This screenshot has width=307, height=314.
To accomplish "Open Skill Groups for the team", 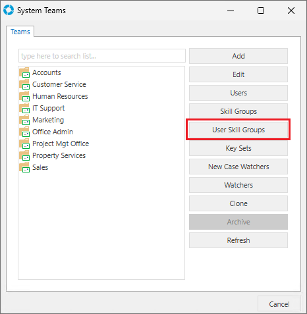I will 238,111.
